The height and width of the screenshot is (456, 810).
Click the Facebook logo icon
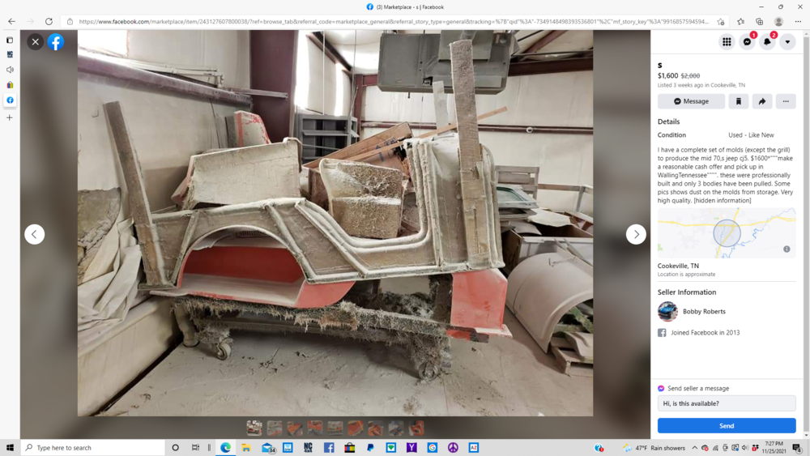[x=56, y=42]
